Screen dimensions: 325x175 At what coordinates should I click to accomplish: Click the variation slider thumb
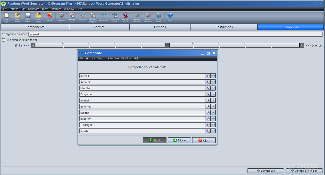coord(167,45)
